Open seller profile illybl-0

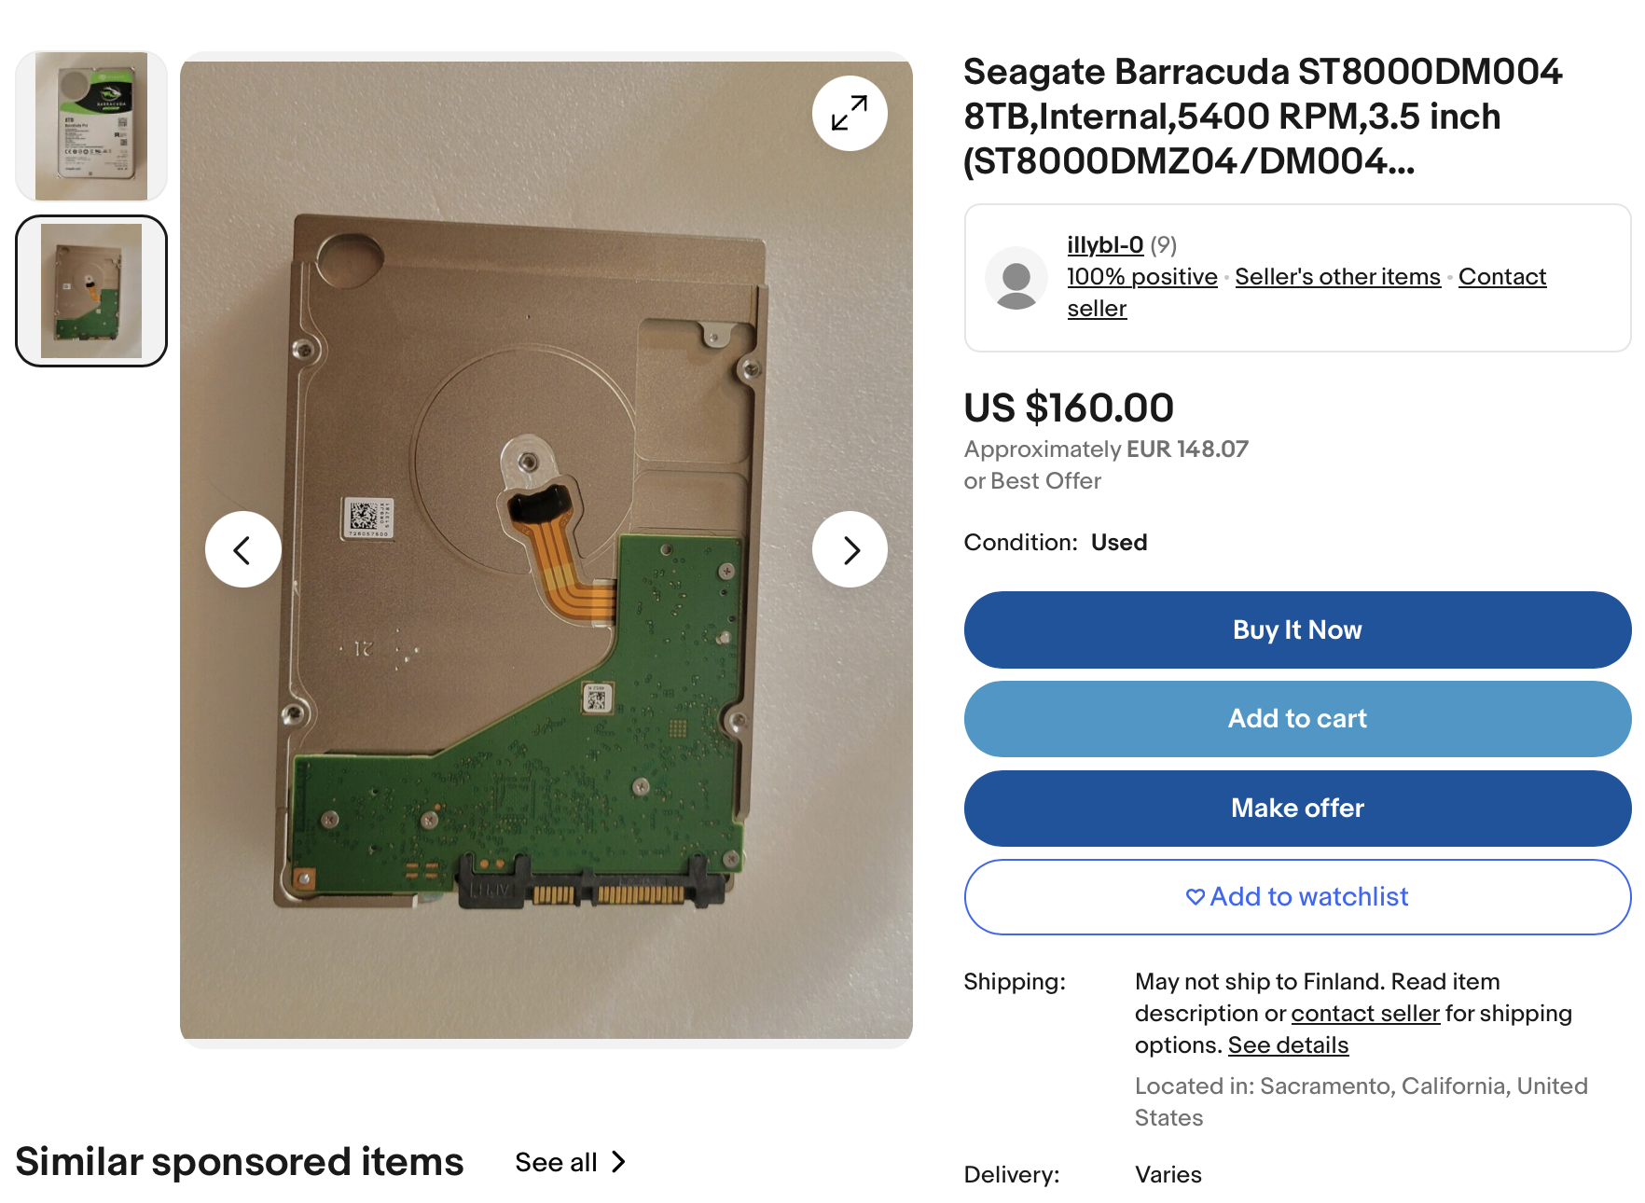[x=1104, y=245]
